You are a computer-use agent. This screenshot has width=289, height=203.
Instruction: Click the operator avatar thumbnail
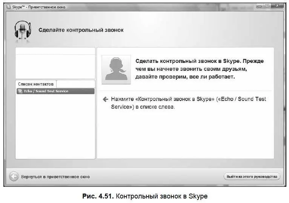[116, 69]
